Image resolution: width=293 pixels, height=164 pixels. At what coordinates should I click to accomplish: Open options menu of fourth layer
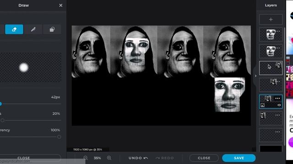(278, 82)
